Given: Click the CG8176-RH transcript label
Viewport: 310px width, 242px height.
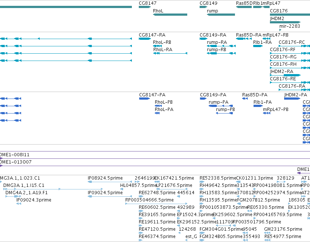Looking at the screenshot, I should tap(283, 64).
